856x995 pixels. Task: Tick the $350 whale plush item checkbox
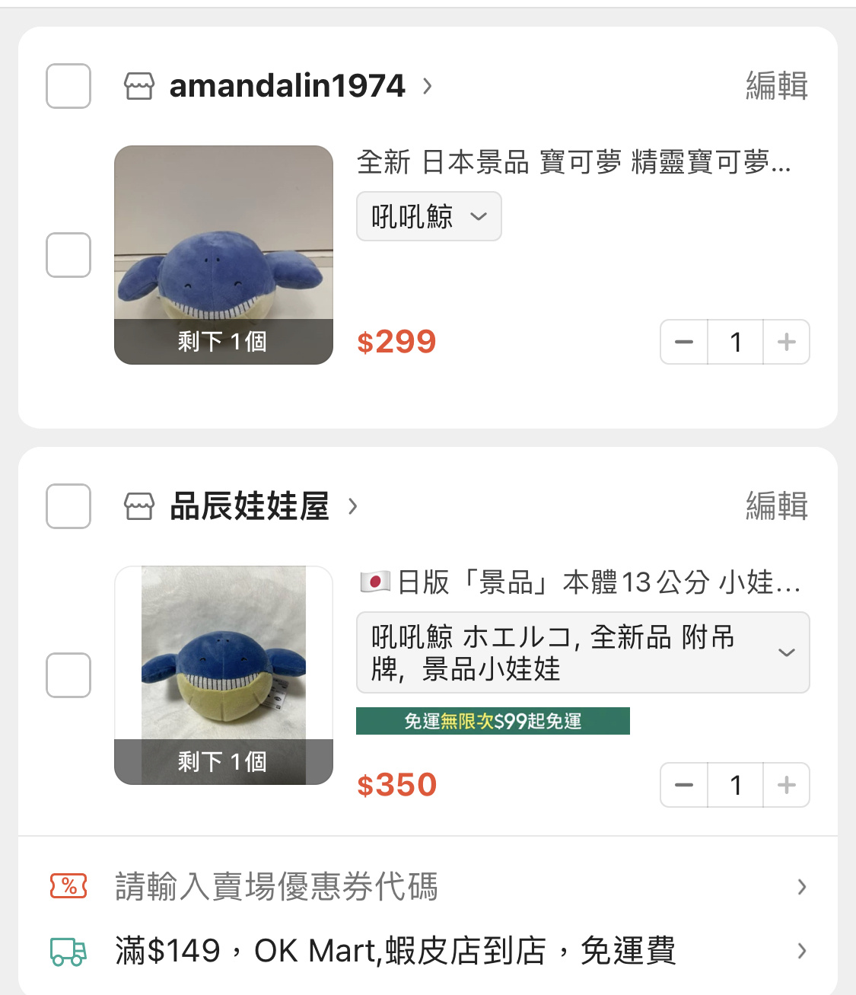68,675
